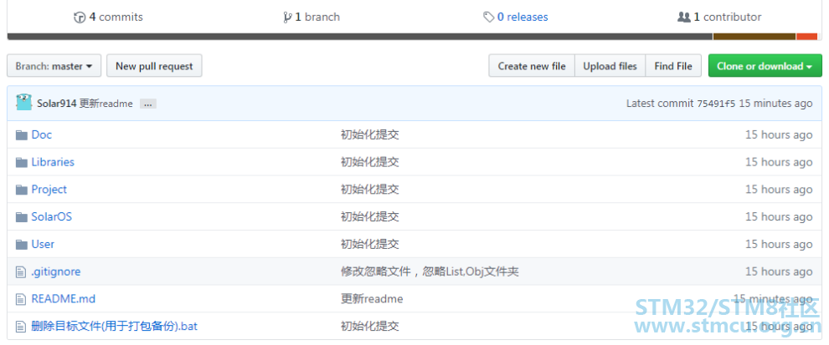This screenshot has height=345, width=829.
Task: Click the 15 minutes ago latest commit timestamp
Action: pos(775,104)
